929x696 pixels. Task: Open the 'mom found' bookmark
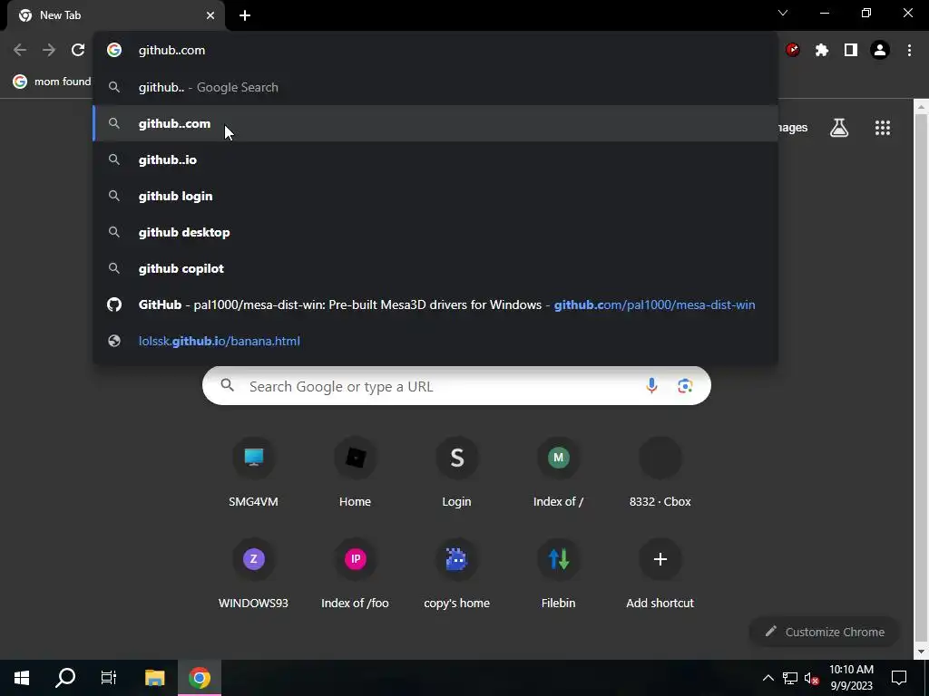tap(52, 82)
